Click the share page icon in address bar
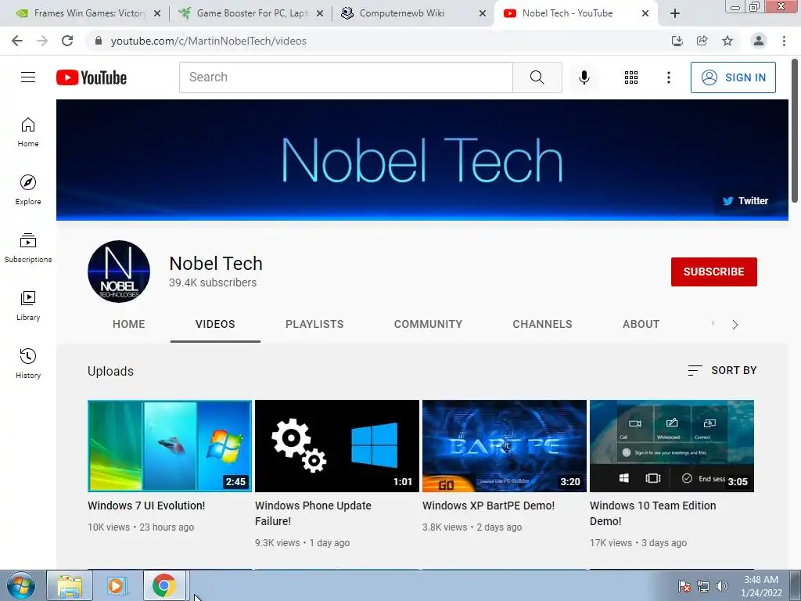801x601 pixels. [702, 41]
